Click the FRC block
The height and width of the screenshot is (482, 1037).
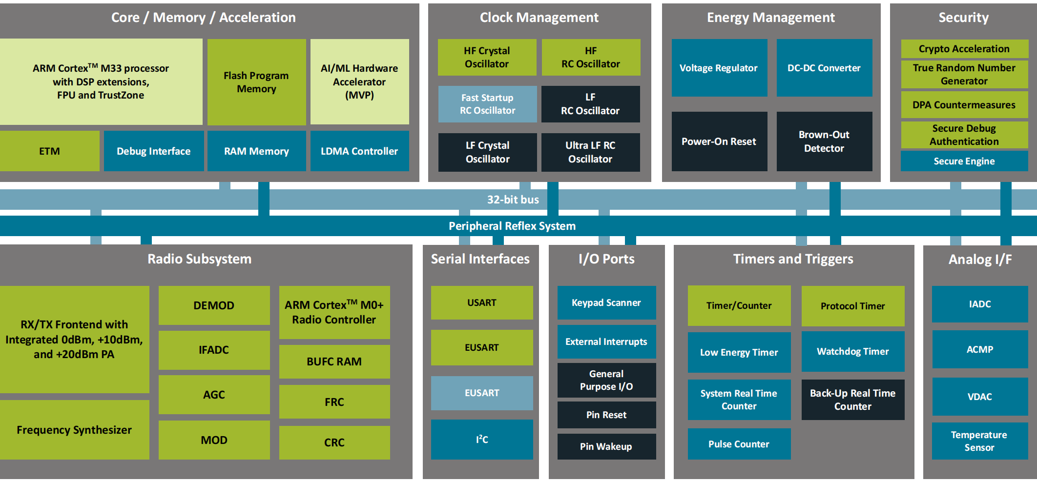pyautogui.click(x=334, y=402)
